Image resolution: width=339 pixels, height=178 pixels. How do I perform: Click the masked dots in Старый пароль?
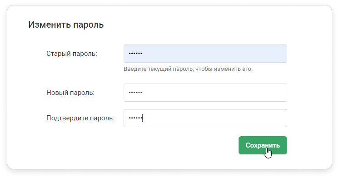(x=135, y=54)
